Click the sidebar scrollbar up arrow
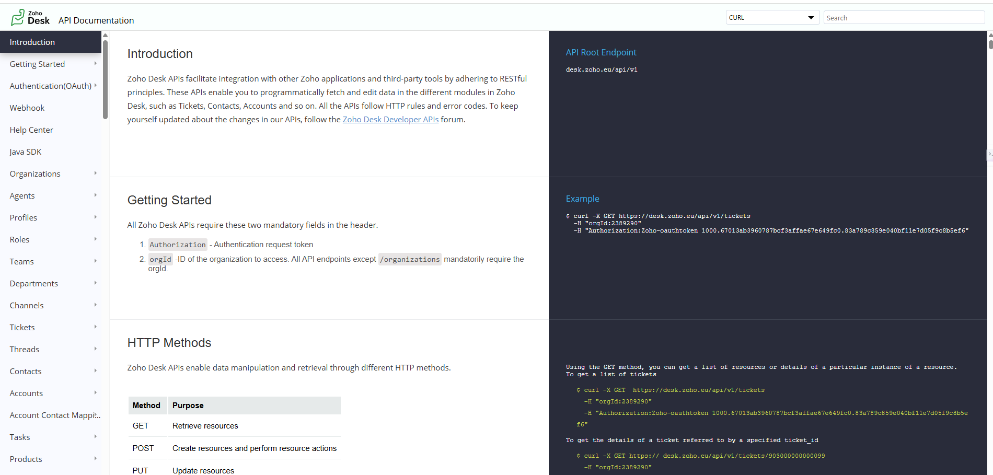The height and width of the screenshot is (475, 993). [105, 35]
